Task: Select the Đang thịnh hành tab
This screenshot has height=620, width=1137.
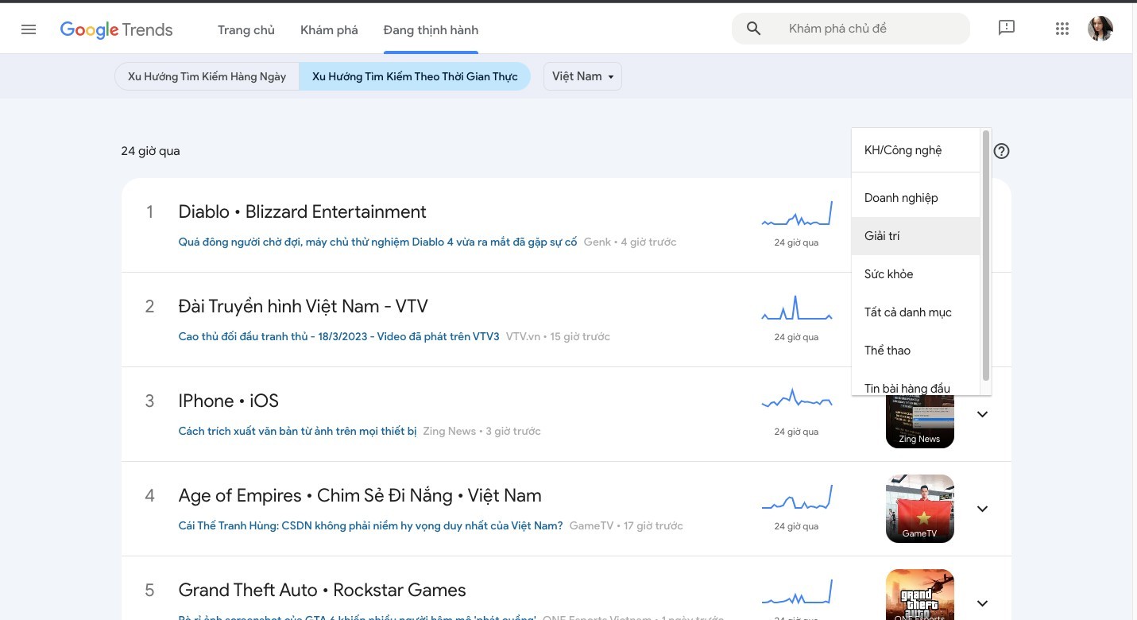Action: (x=431, y=30)
